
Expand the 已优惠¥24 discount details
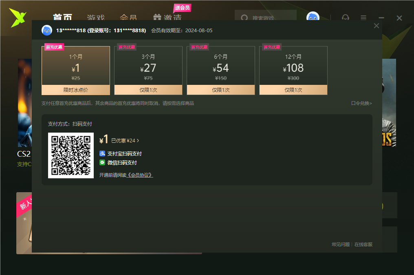125,140
